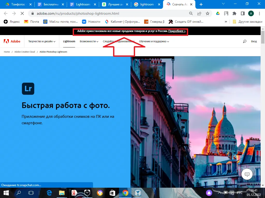Open the 'Создать GIF онлай...' bookmark

[186, 22]
